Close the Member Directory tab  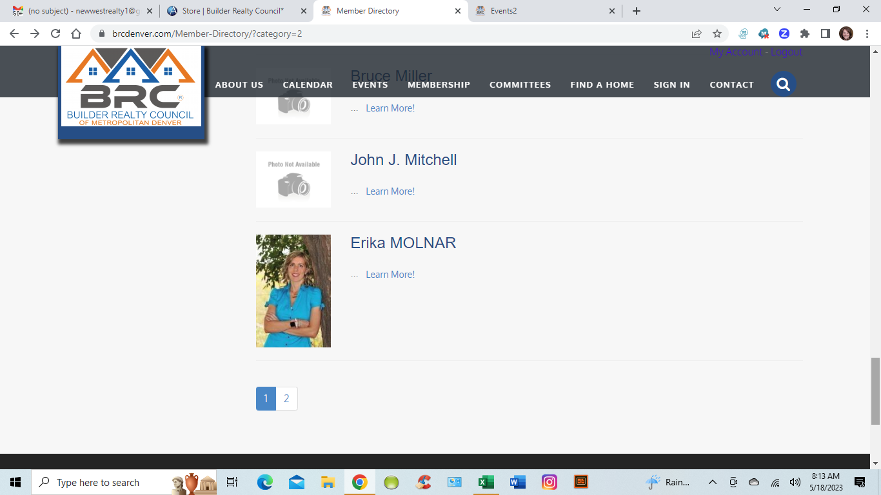pos(458,11)
